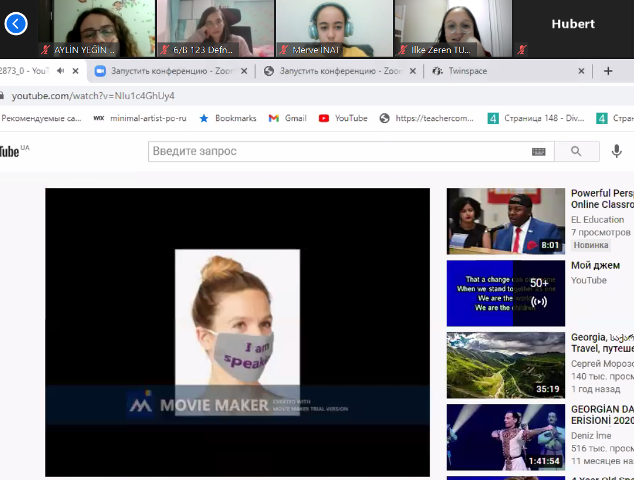
Task: Open the Gmail bookmark
Action: tap(288, 118)
